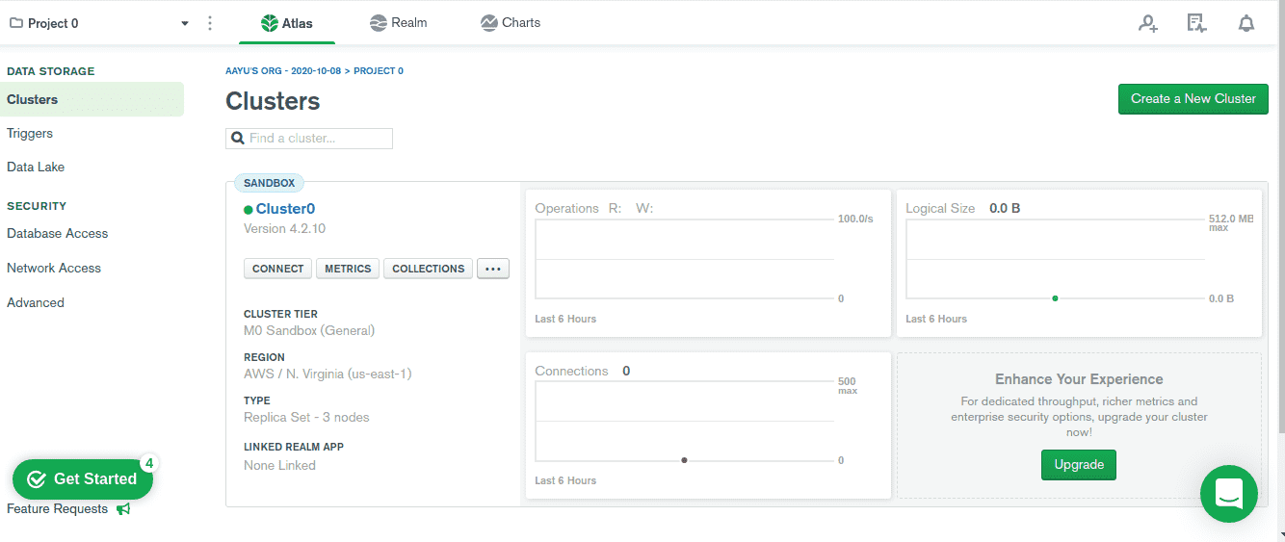The width and height of the screenshot is (1285, 542).
Task: Click the CONNECT button for Cluster0
Action: click(x=278, y=269)
